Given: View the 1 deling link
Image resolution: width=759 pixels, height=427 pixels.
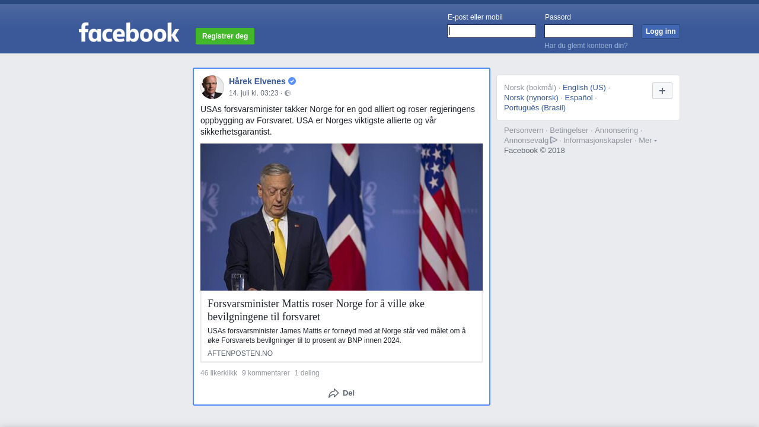Looking at the screenshot, I should (307, 373).
